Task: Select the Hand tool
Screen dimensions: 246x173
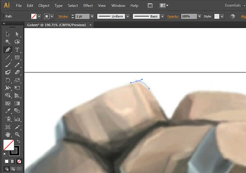Action: pyautogui.click(x=7, y=134)
